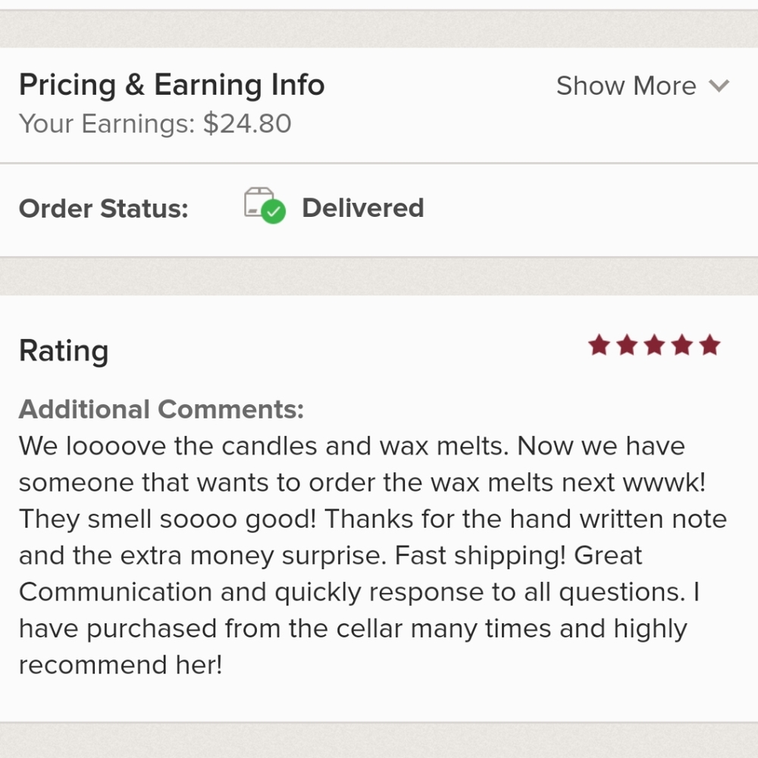This screenshot has height=758, width=758.
Task: Click the Order Status label
Action: click(103, 209)
